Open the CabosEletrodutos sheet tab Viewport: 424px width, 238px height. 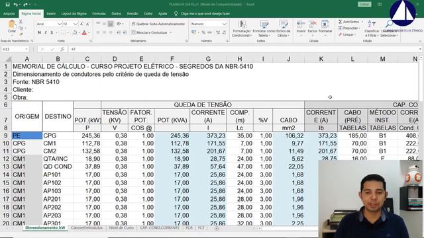[87, 228]
